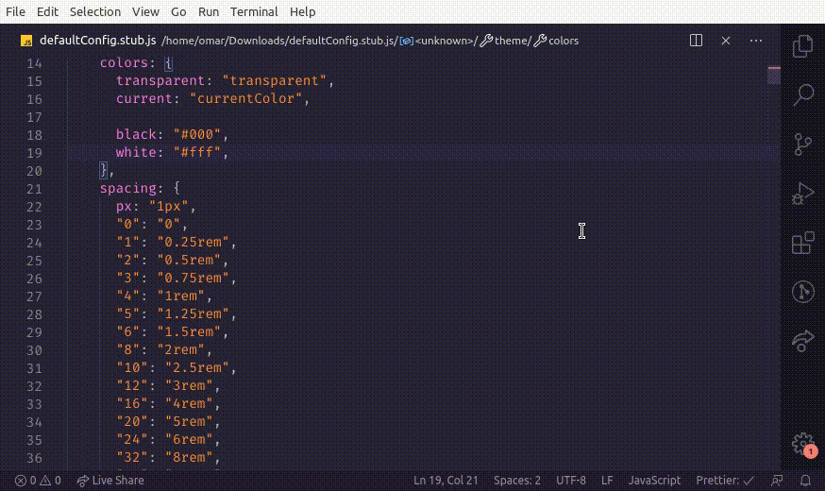825x491 pixels.
Task: Change UTF-8 encoding in status bar
Action: [x=571, y=480]
